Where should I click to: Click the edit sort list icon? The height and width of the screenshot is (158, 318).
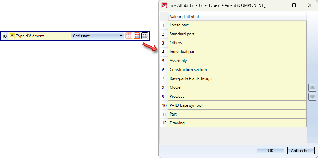(x=145, y=36)
